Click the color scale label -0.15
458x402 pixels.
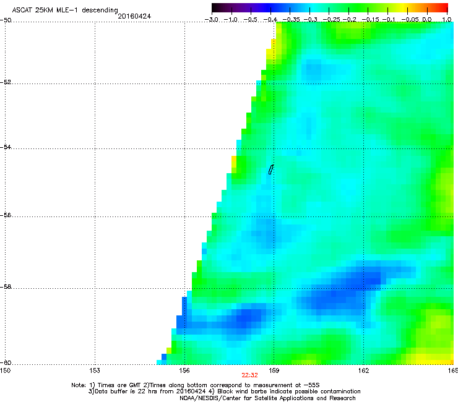(370, 20)
